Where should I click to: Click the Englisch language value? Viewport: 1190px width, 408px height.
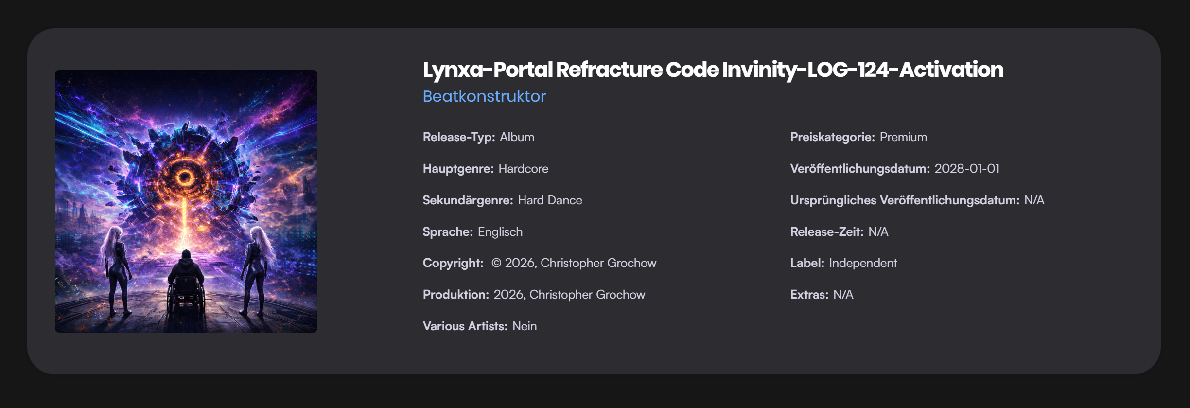pyautogui.click(x=500, y=232)
